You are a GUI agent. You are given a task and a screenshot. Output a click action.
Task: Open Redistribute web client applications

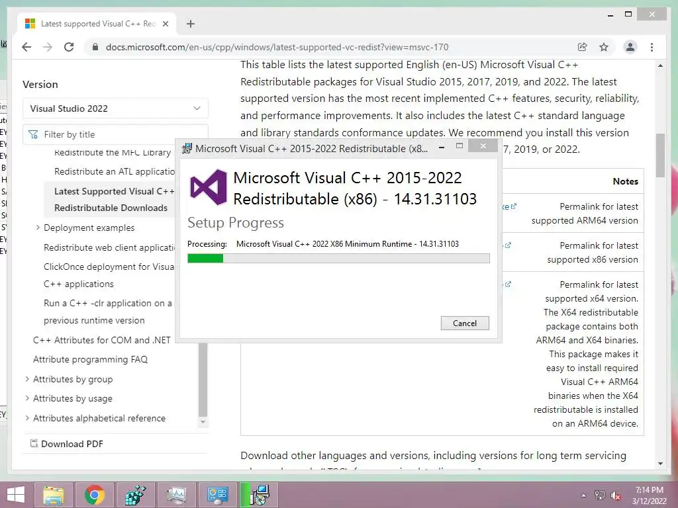[x=109, y=247]
